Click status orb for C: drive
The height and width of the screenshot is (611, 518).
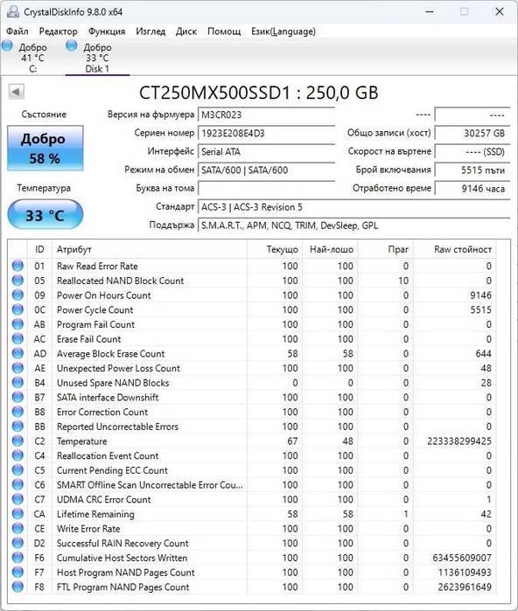point(7,45)
